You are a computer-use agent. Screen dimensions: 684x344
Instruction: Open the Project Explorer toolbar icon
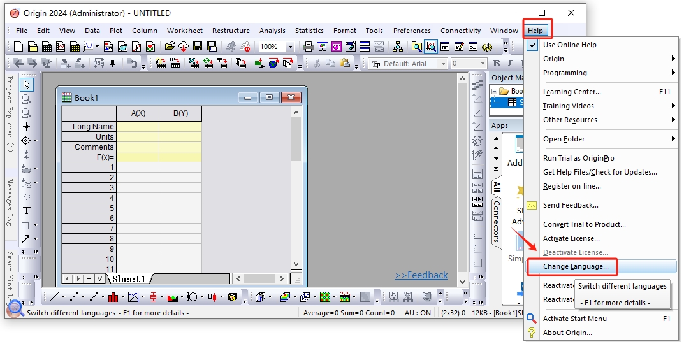pyautogui.click(x=417, y=47)
